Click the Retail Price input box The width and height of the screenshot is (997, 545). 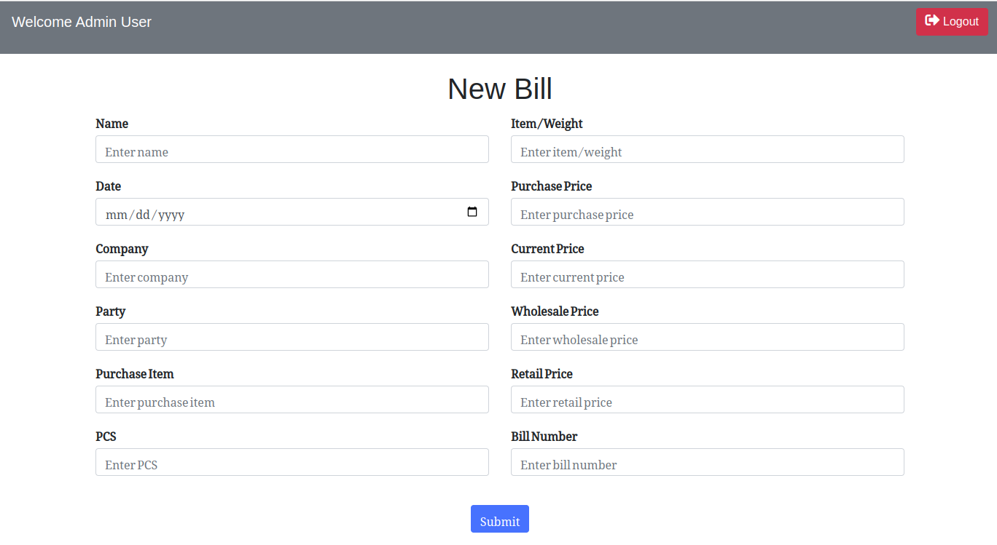pyautogui.click(x=707, y=400)
